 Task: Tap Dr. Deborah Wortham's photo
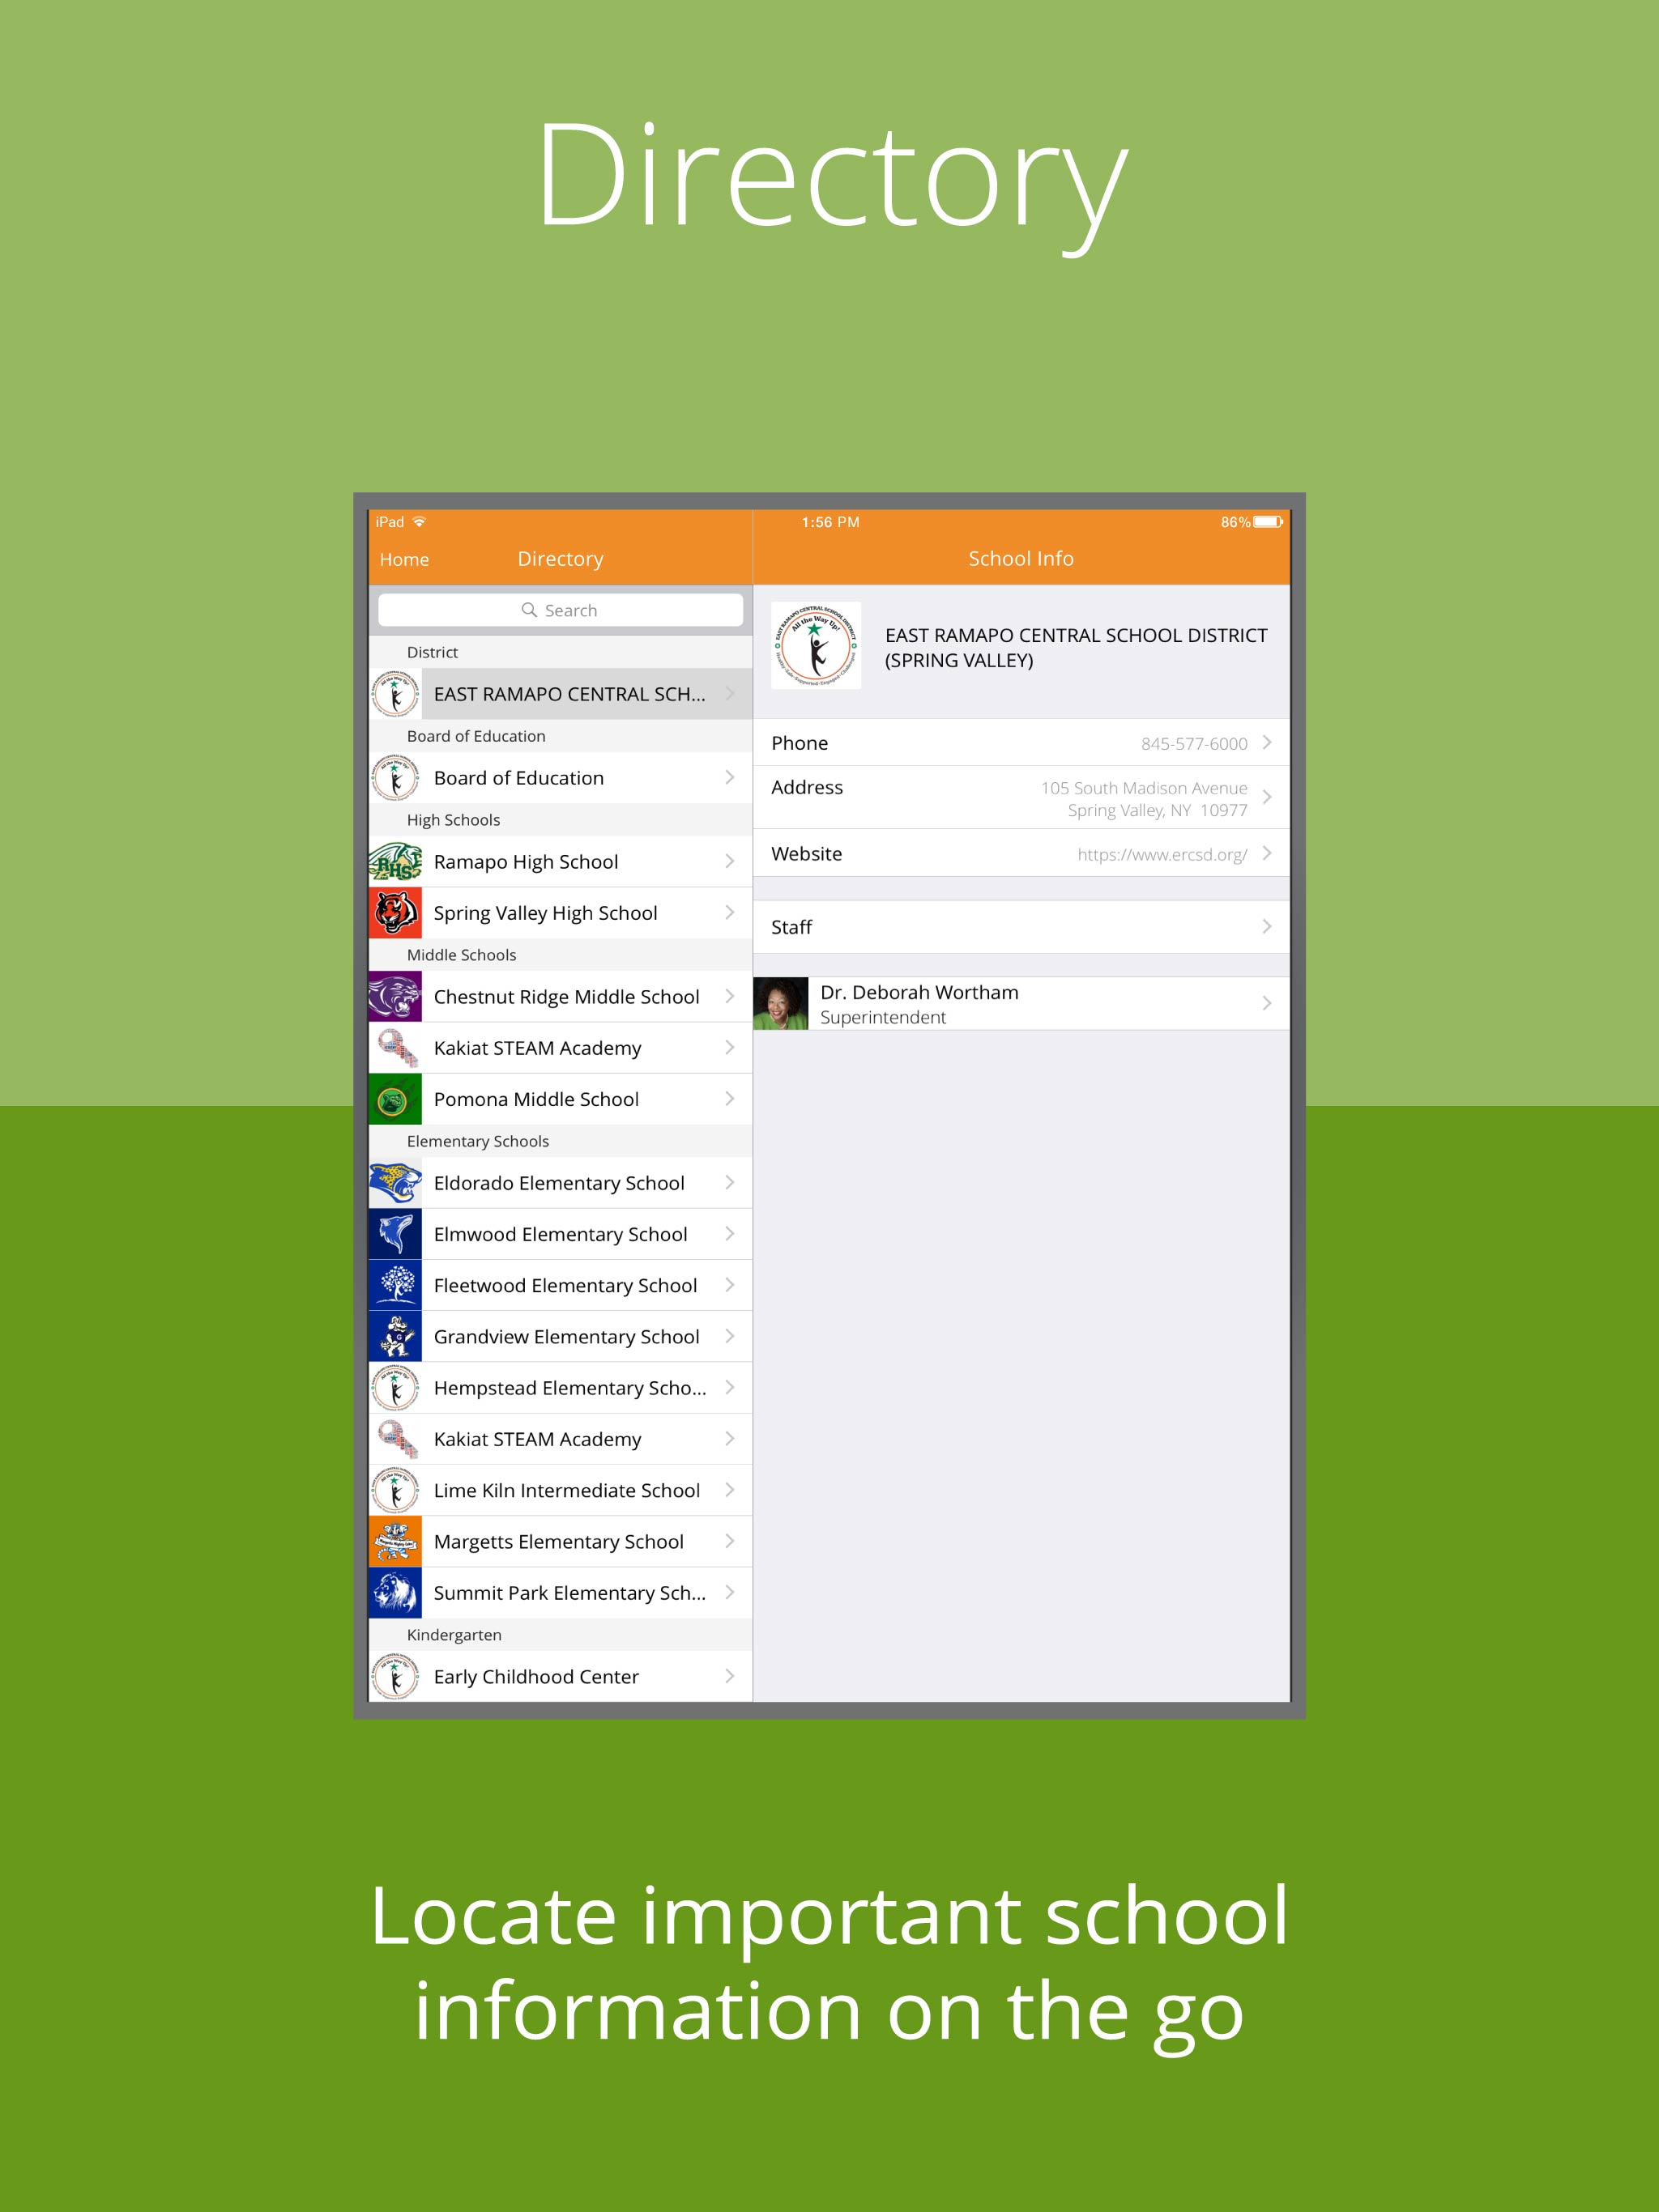tap(780, 1003)
